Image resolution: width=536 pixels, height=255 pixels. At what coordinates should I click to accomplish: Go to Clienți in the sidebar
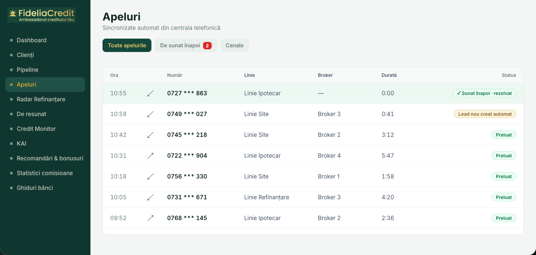[x=45, y=55]
